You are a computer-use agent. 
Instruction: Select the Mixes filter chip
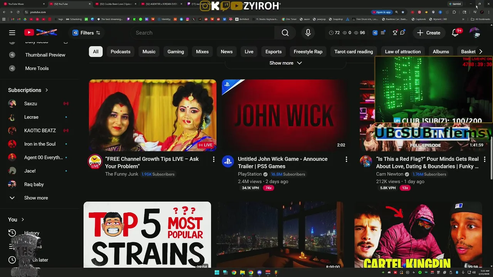[x=202, y=52]
